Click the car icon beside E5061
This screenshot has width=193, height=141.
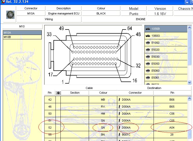pyautogui.click(x=148, y=78)
